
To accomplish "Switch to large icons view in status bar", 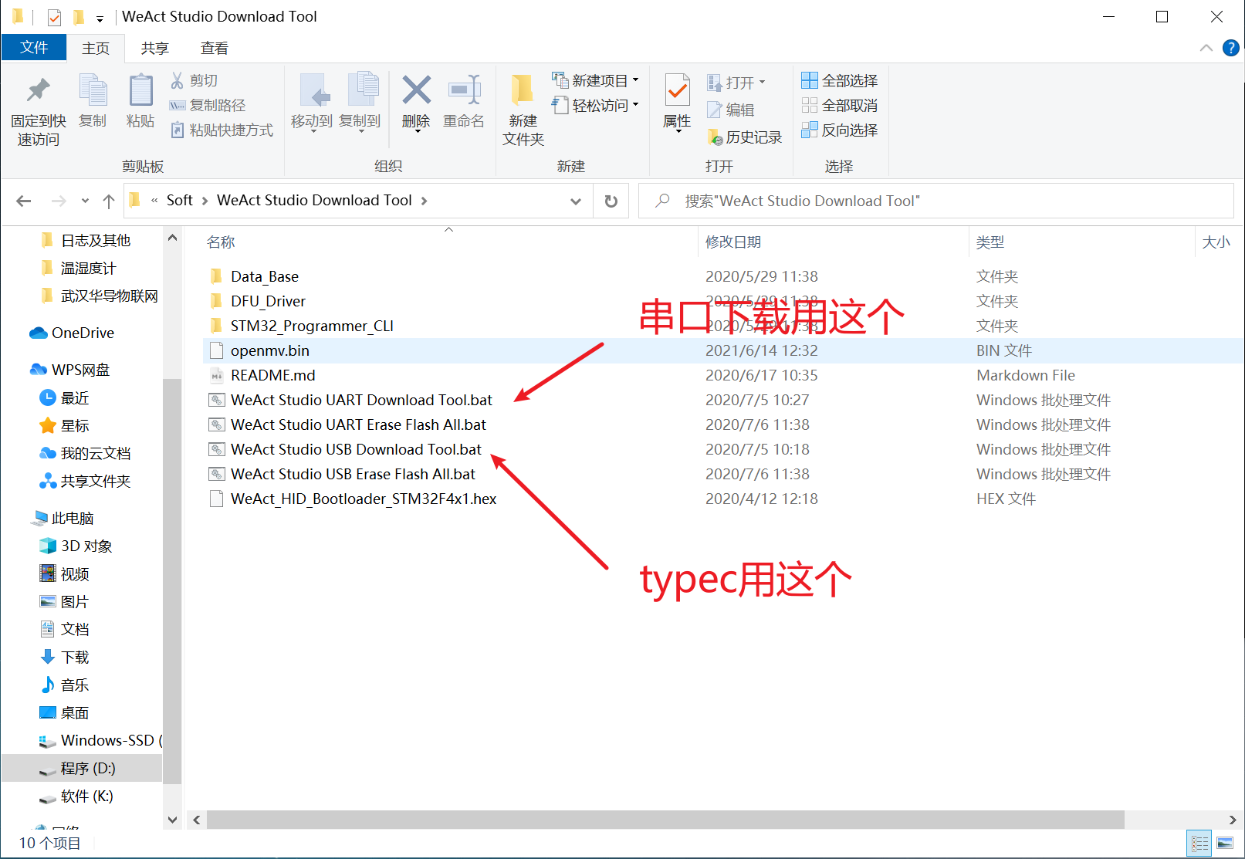I will pos(1225,843).
